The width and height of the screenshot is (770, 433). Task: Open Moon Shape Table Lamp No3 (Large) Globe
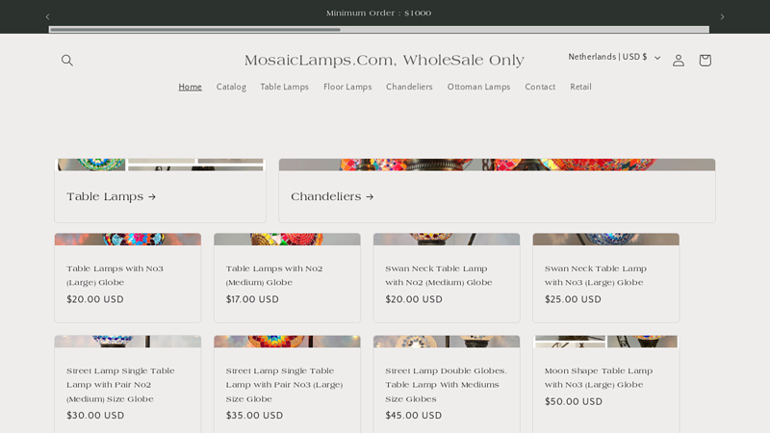click(599, 377)
